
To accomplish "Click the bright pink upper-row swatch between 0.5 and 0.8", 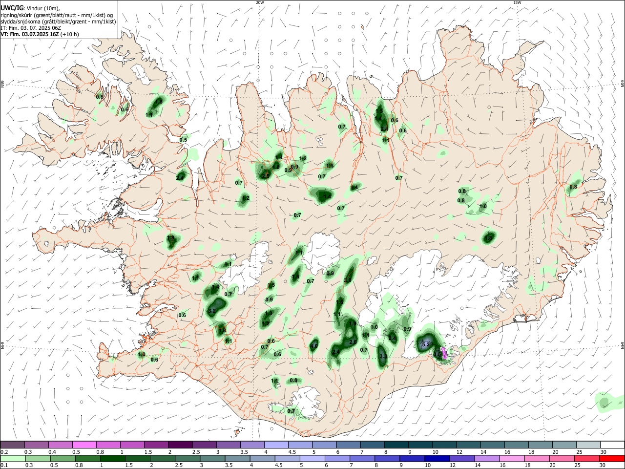I will [x=84, y=445].
